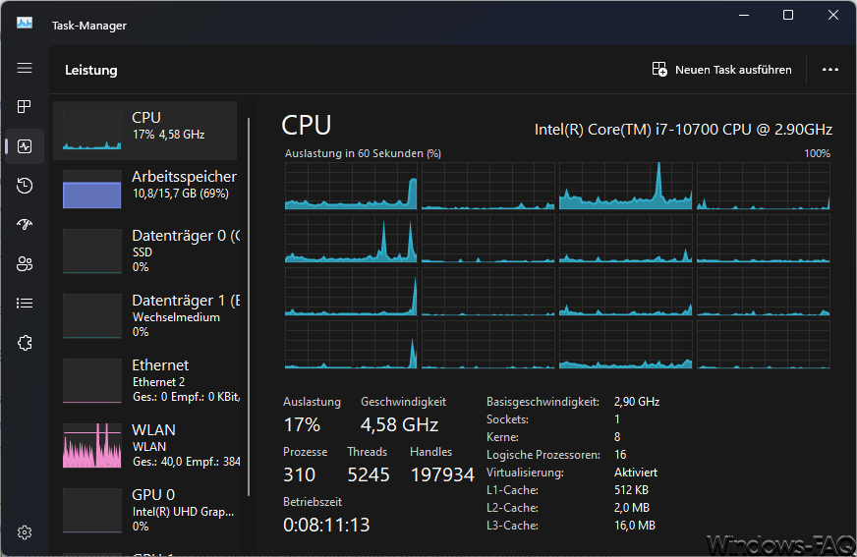Open the hamburger navigation menu
857x557 pixels.
pos(25,68)
